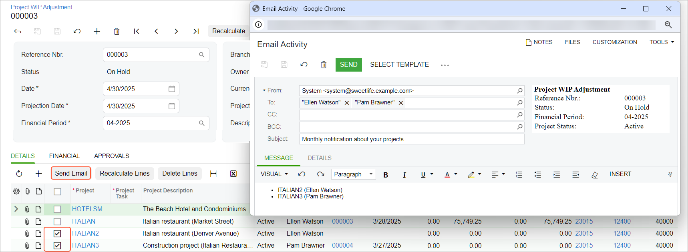688x252 pixels.
Task: Click the eraser clear formatting icon
Action: click(594, 175)
